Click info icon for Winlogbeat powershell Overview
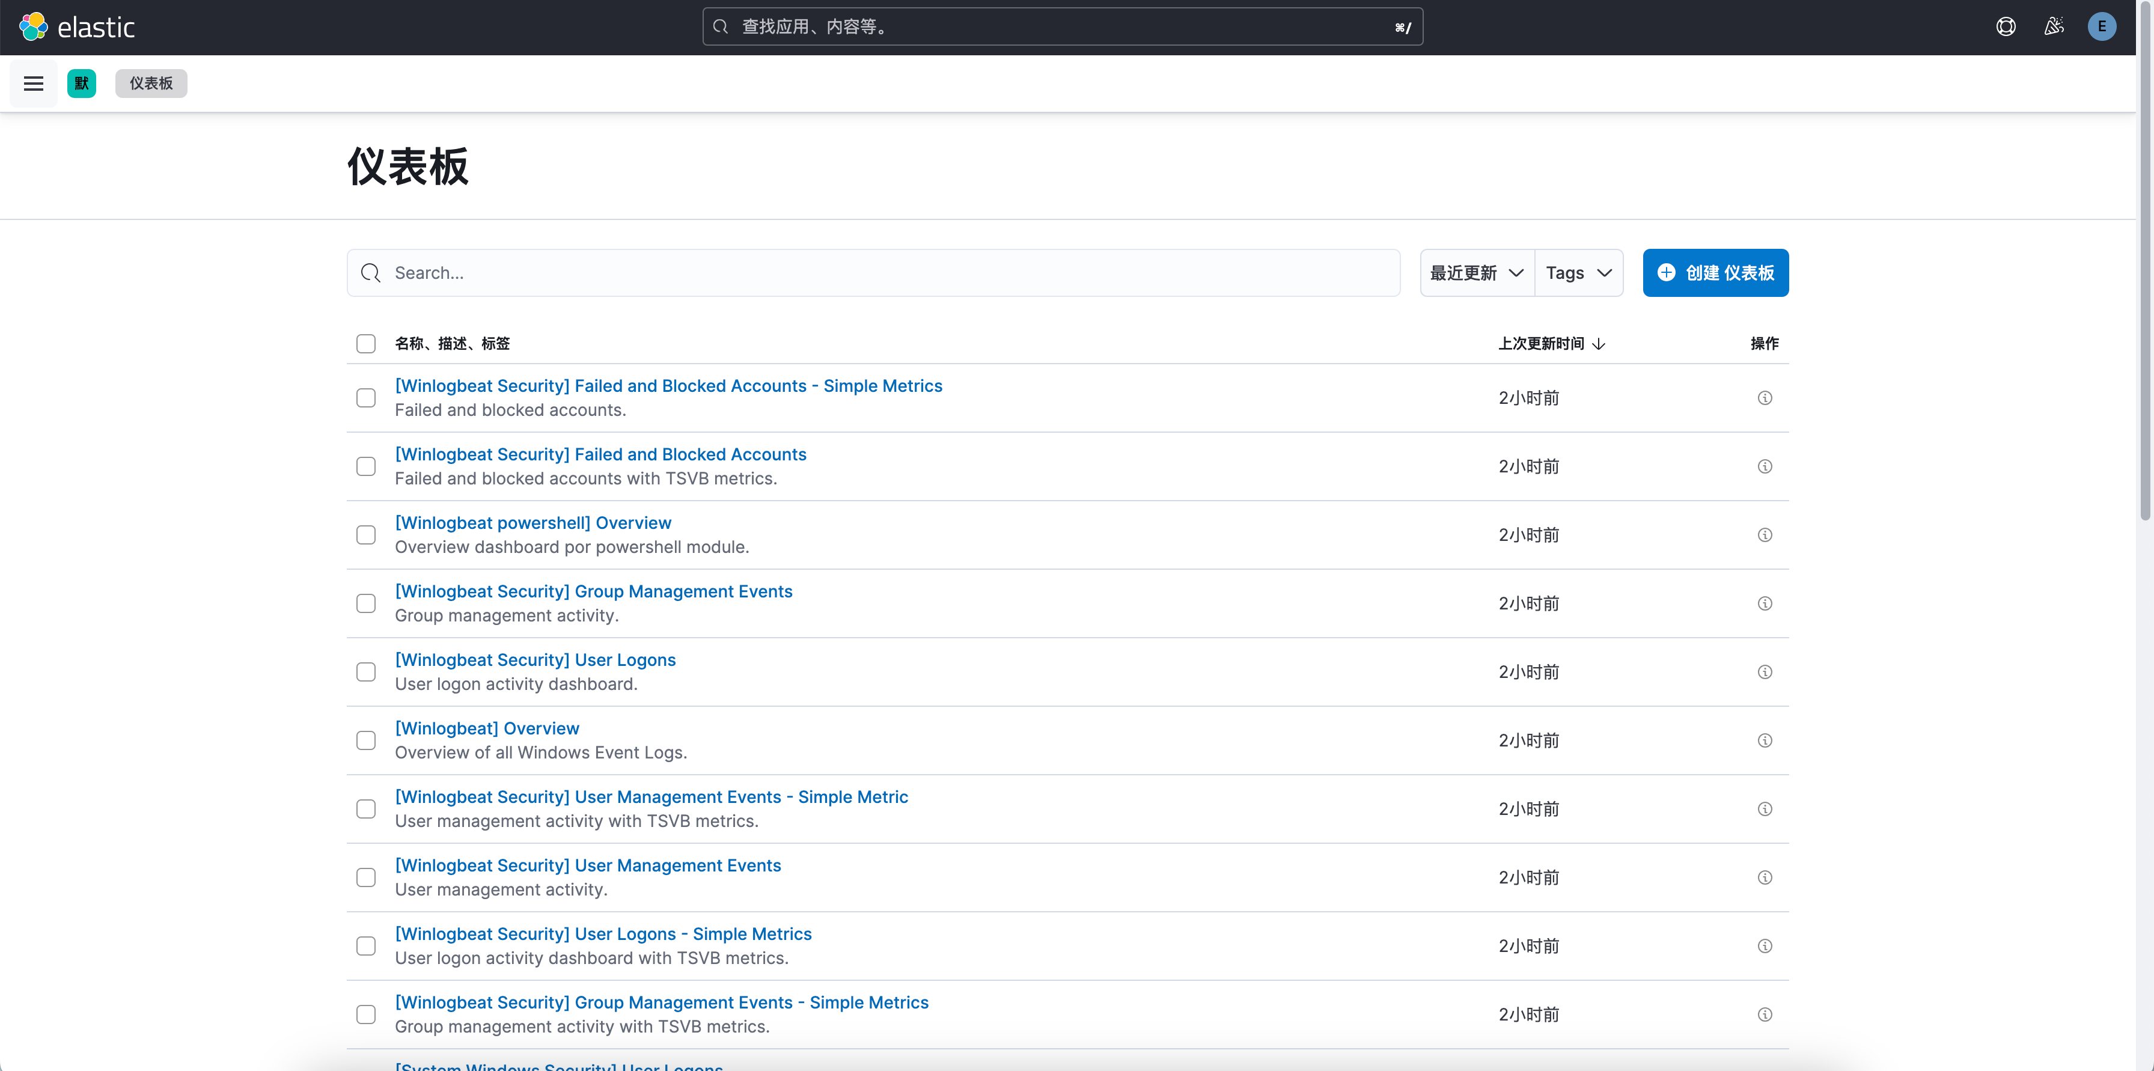 [x=1765, y=535]
